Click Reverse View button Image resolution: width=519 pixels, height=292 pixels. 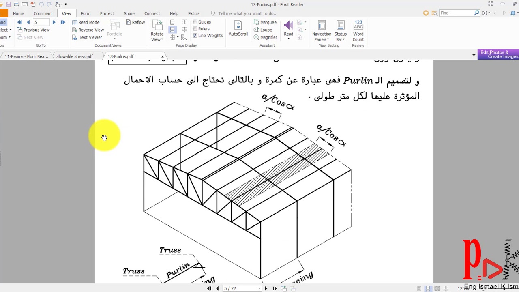[x=88, y=30]
